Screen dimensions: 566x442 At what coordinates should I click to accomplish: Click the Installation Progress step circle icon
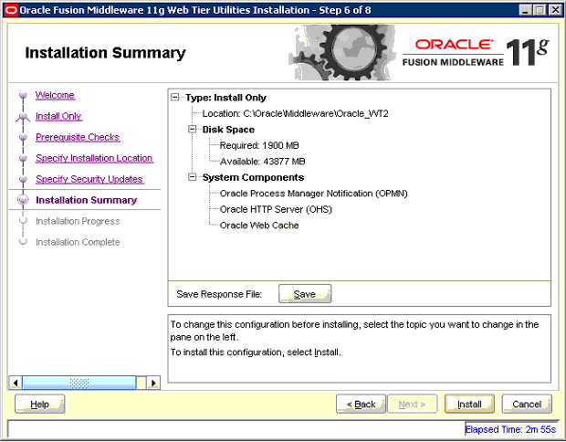[x=23, y=220]
